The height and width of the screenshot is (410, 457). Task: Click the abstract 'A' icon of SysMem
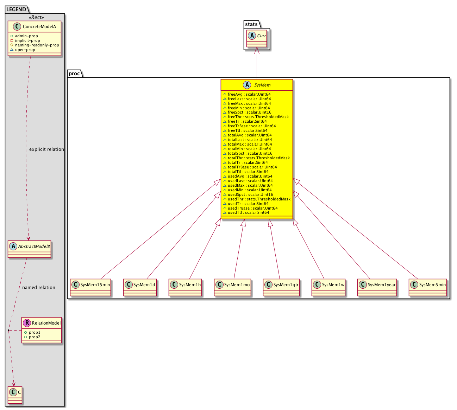247,85
